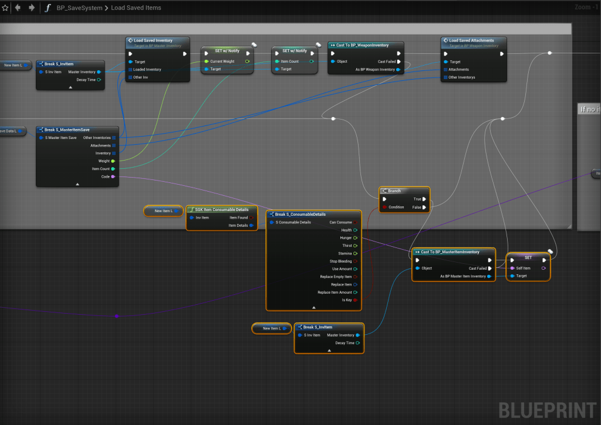Click the Is Key pin on Break S_ConsumableDetails
Image resolution: width=601 pixels, height=425 pixels.
[x=355, y=300]
